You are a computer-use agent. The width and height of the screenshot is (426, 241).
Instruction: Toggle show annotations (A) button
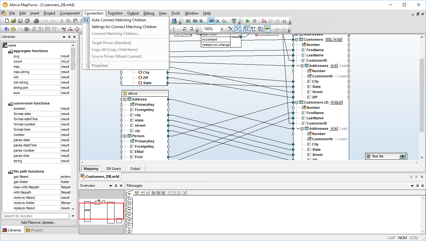coord(247,29)
